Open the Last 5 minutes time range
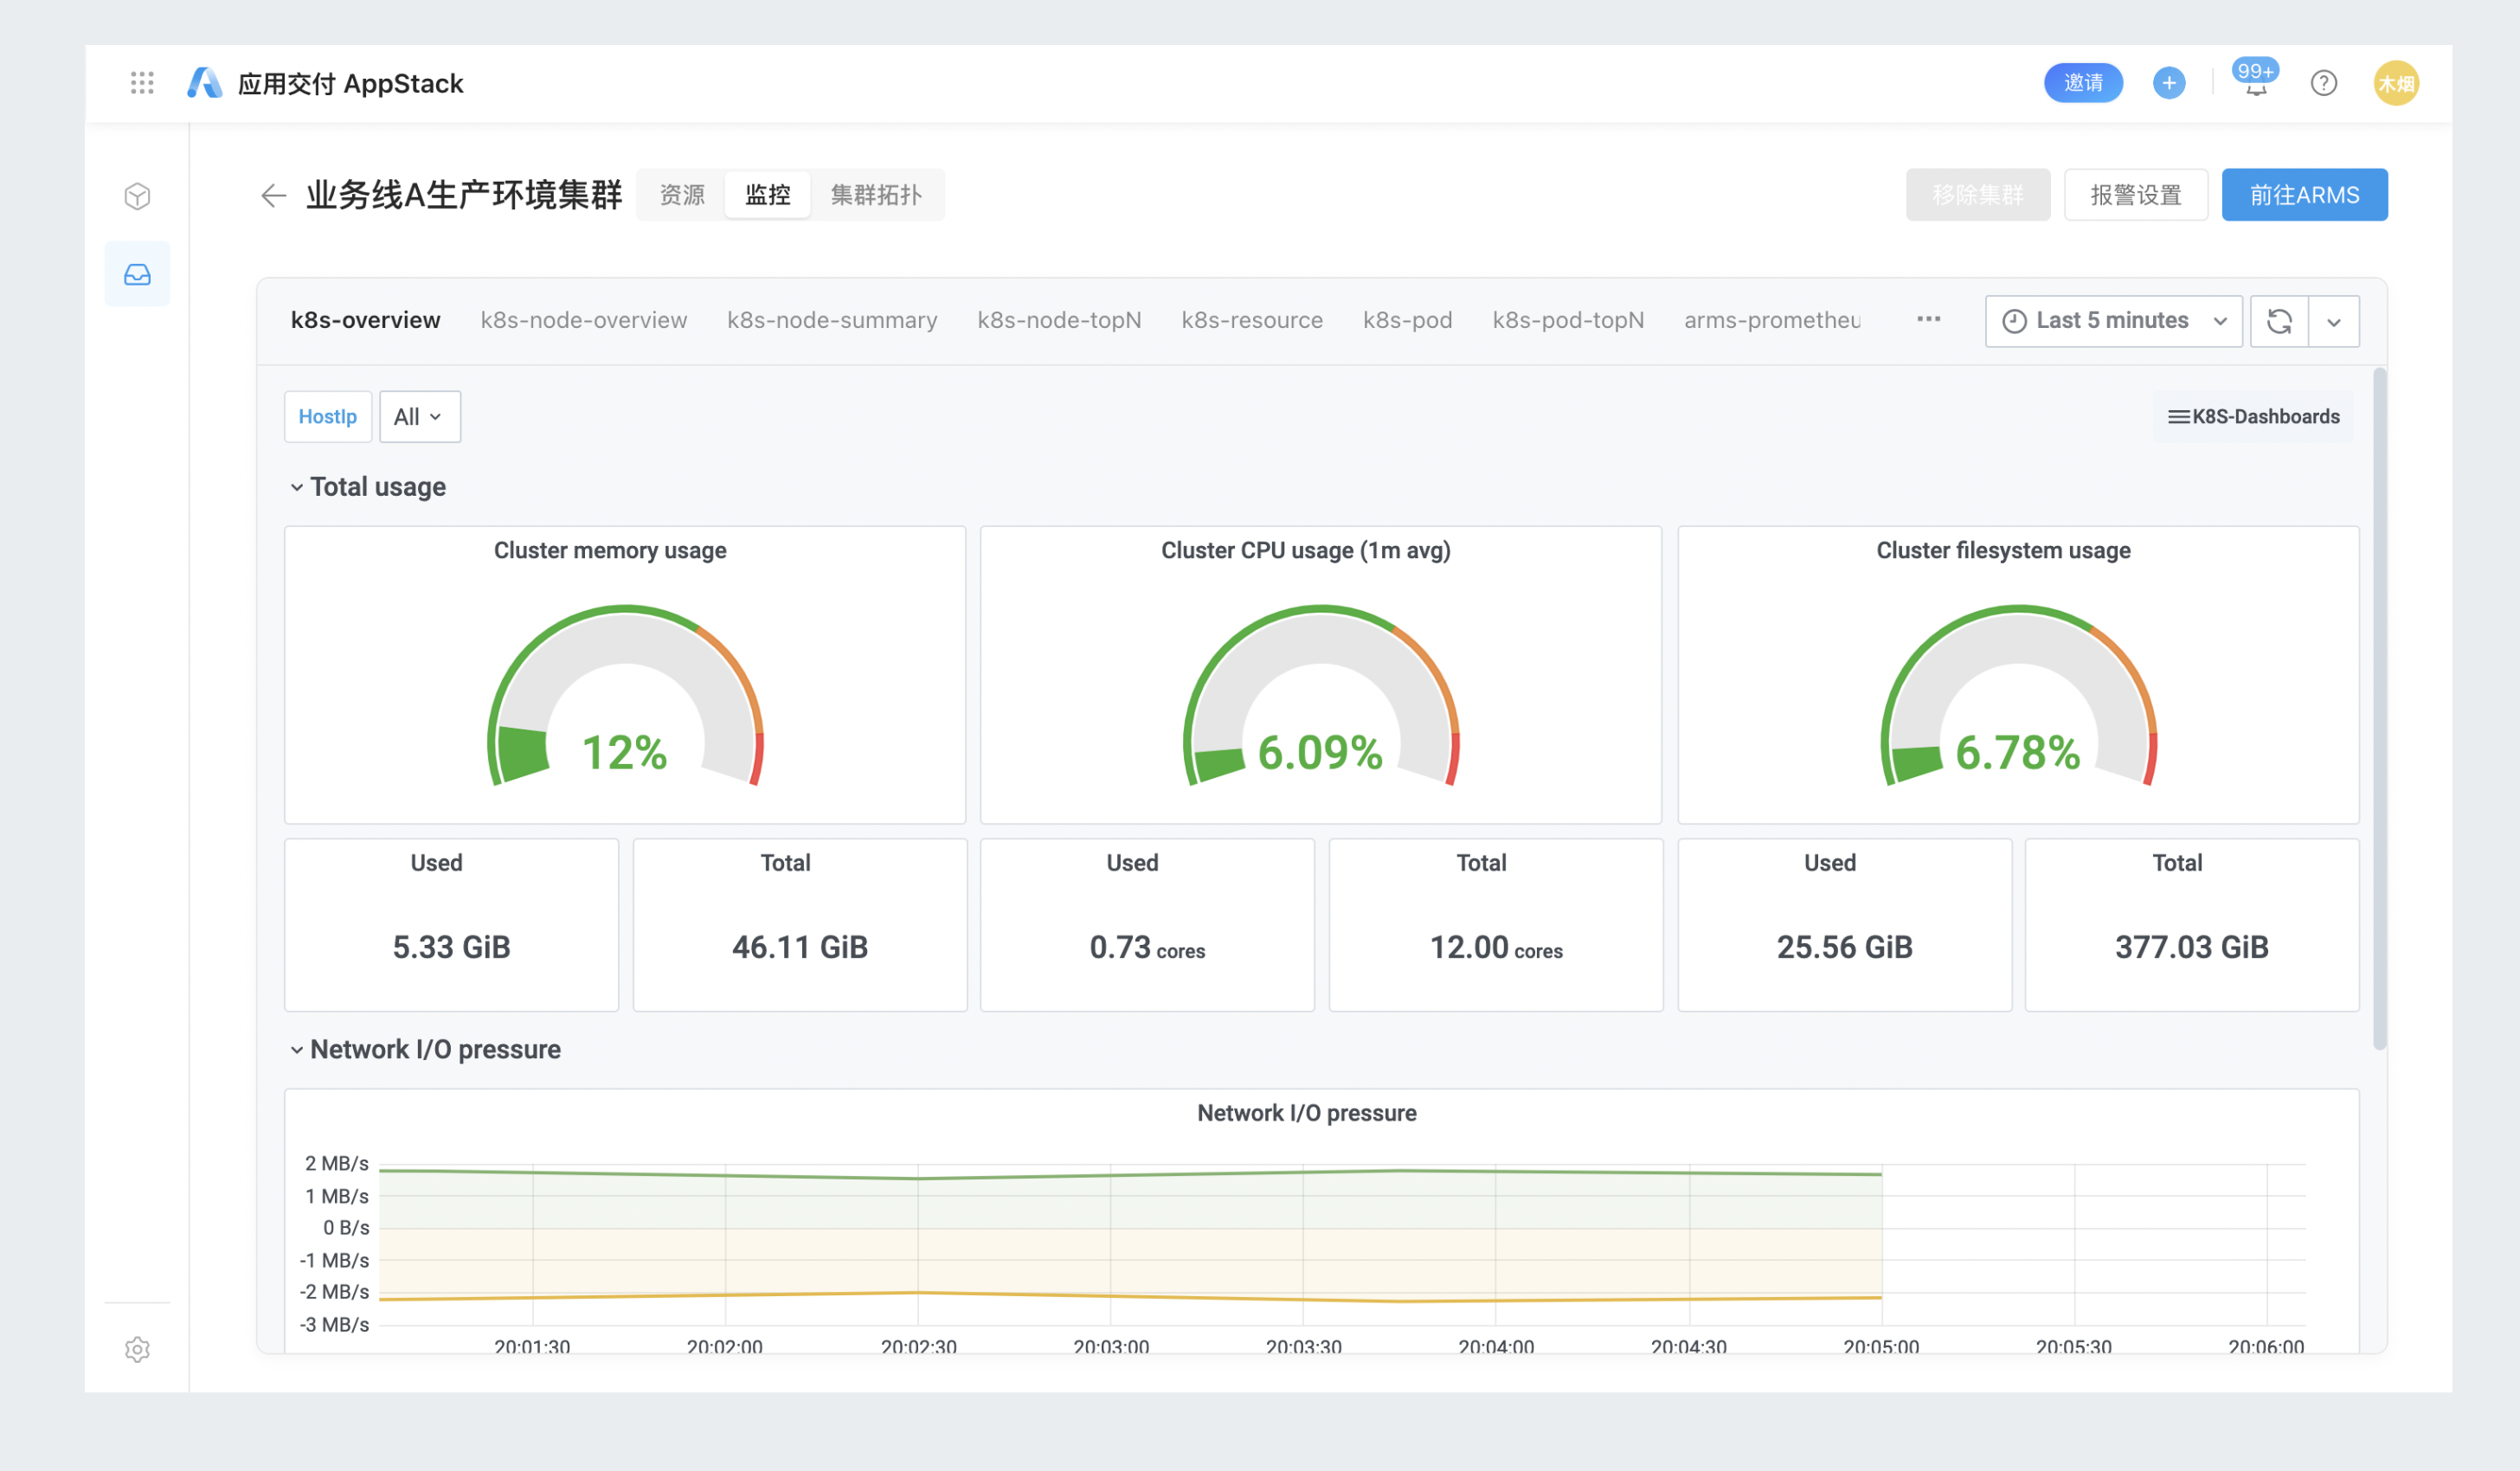 (x=2114, y=321)
